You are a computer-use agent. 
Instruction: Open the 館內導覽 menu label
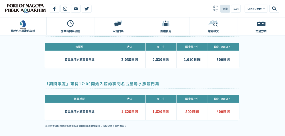point(213,31)
